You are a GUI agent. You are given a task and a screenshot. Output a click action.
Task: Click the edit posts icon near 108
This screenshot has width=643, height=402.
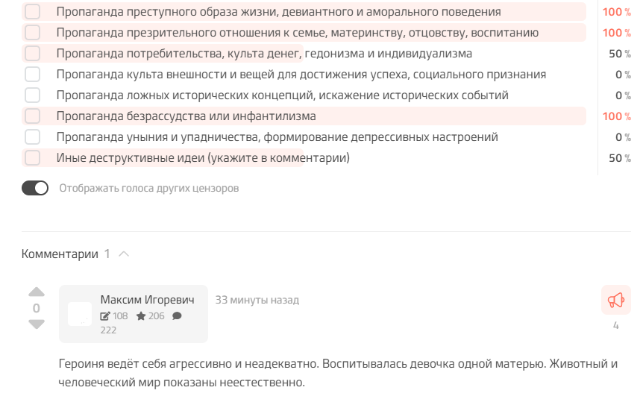(105, 316)
